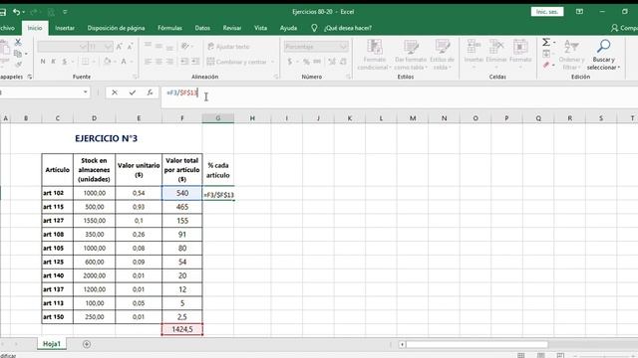This screenshot has height=358, width=638.
Task: Click the Clear eraser icon in Edición
Action: pos(546,65)
